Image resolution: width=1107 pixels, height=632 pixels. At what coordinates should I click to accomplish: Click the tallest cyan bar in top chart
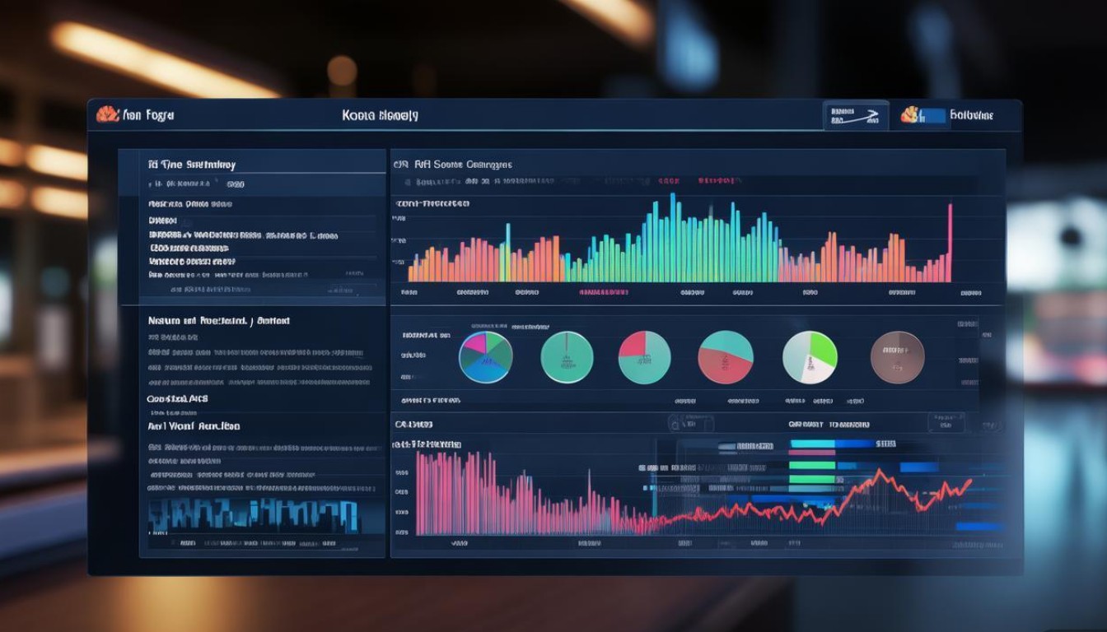tap(672, 237)
